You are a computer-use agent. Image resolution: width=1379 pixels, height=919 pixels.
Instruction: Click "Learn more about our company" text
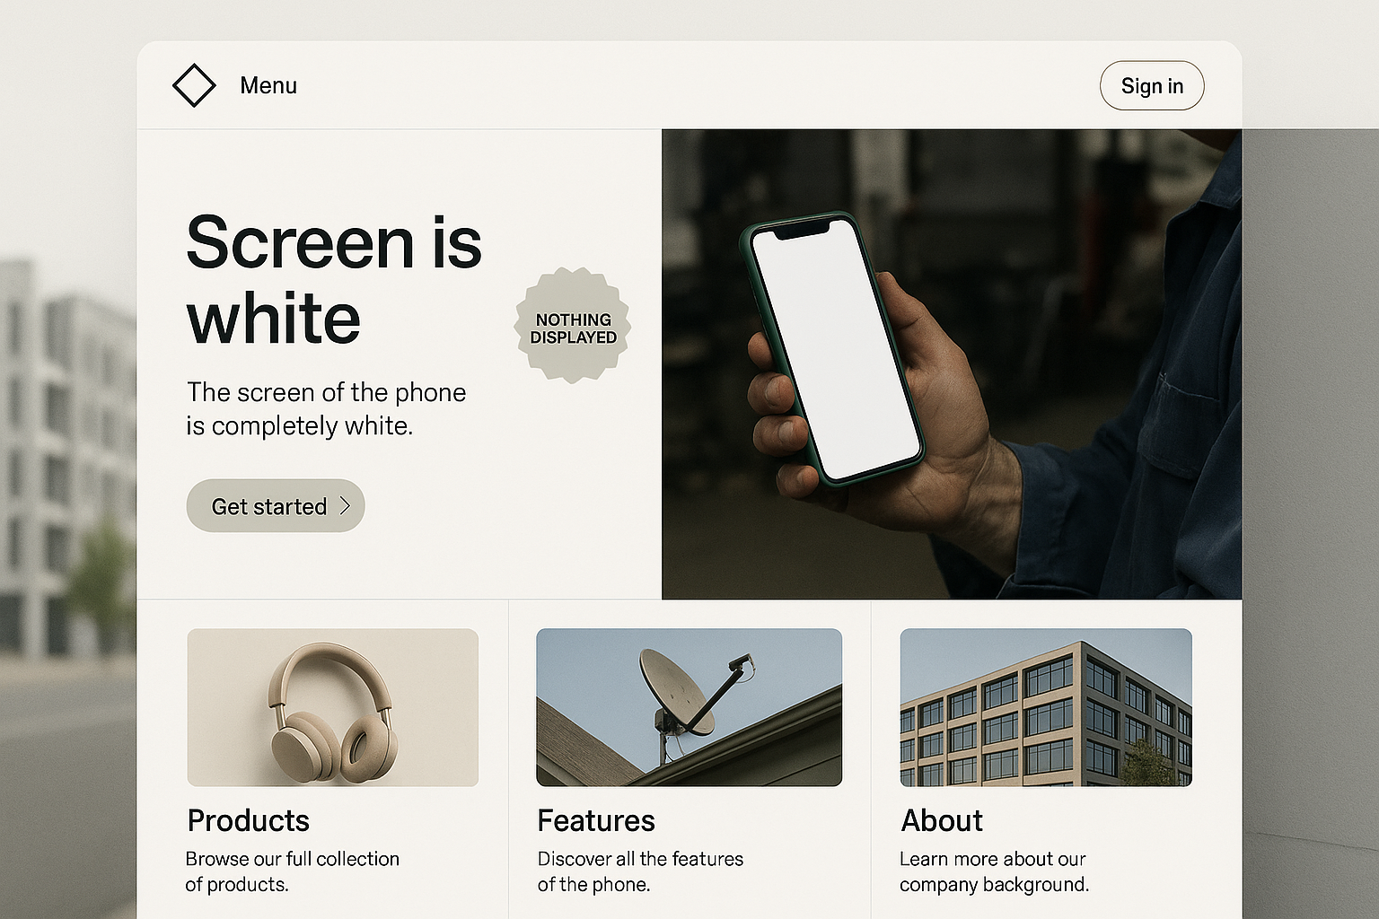pos(994,871)
